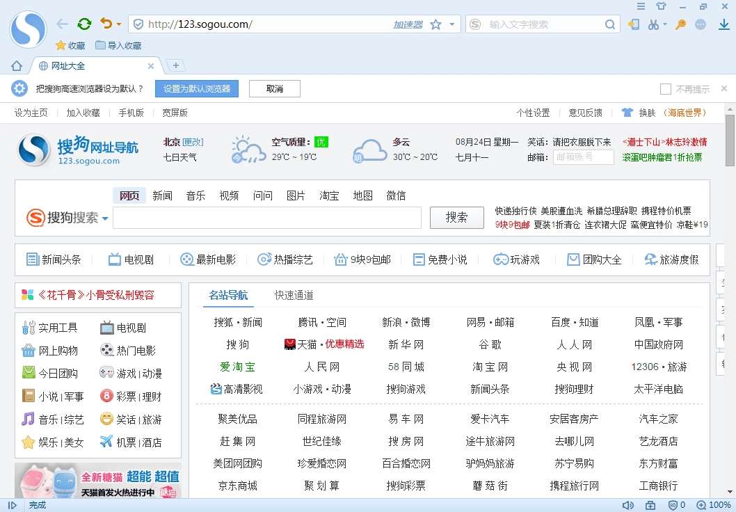This screenshot has width=736, height=512.
Task: Click the 加速器 accelerator label
Action: (x=408, y=25)
